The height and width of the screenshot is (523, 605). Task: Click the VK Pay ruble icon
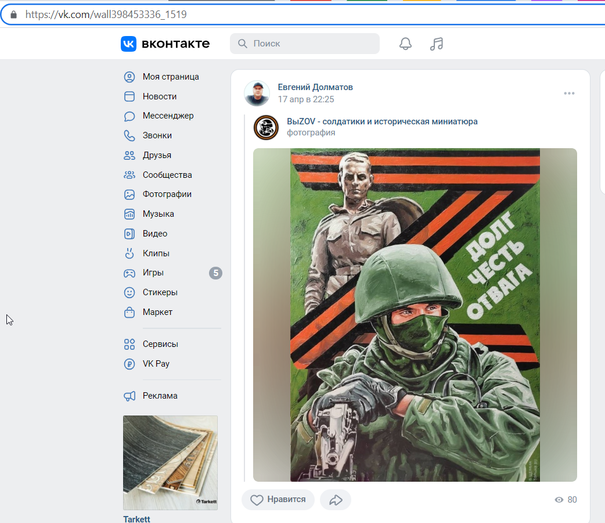coord(129,364)
